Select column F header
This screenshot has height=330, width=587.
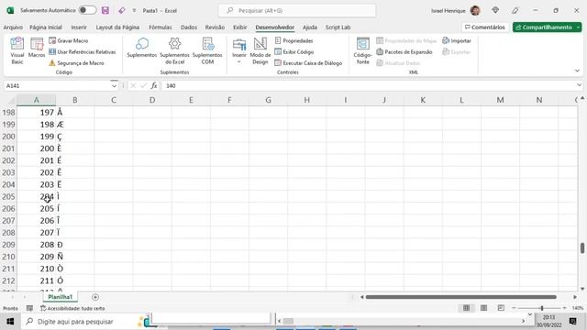(x=229, y=100)
